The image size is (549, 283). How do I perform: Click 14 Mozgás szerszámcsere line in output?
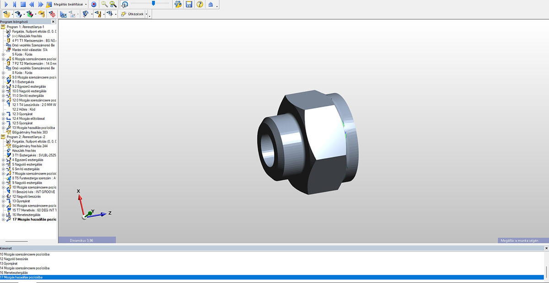[25, 268]
